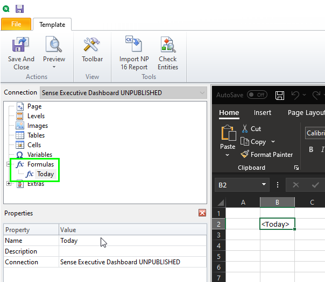Screen dimensions: 325x282
Task: Toggle bold formatting in Excel
Action: [311, 149]
